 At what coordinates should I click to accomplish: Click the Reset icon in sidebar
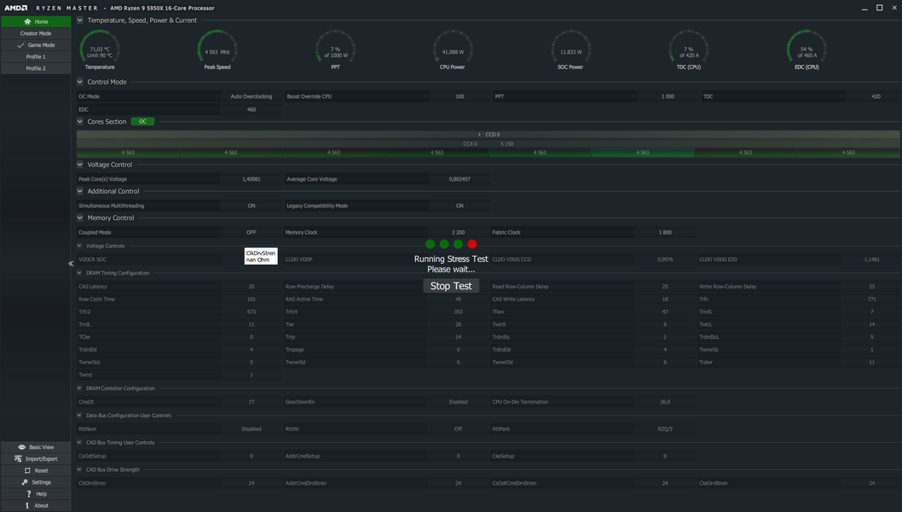[27, 470]
